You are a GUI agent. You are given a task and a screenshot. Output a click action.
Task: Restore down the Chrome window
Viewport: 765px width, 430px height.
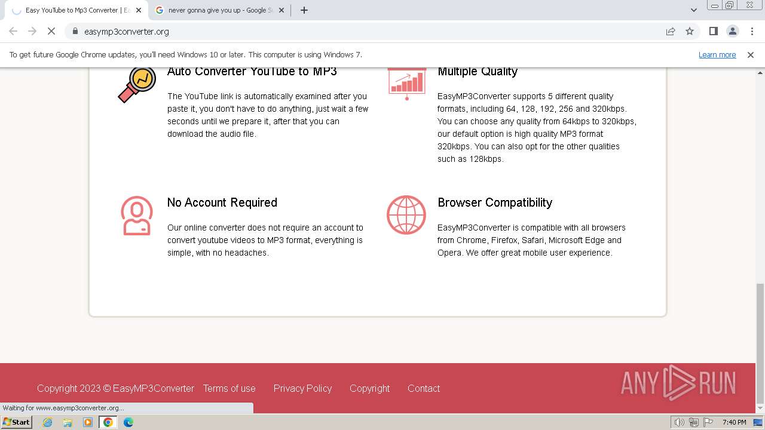coord(730,5)
